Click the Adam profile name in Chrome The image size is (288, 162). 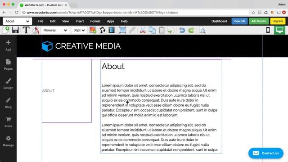tap(282, 4)
